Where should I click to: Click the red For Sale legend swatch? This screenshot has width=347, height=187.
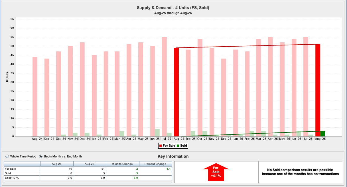coord(161,146)
